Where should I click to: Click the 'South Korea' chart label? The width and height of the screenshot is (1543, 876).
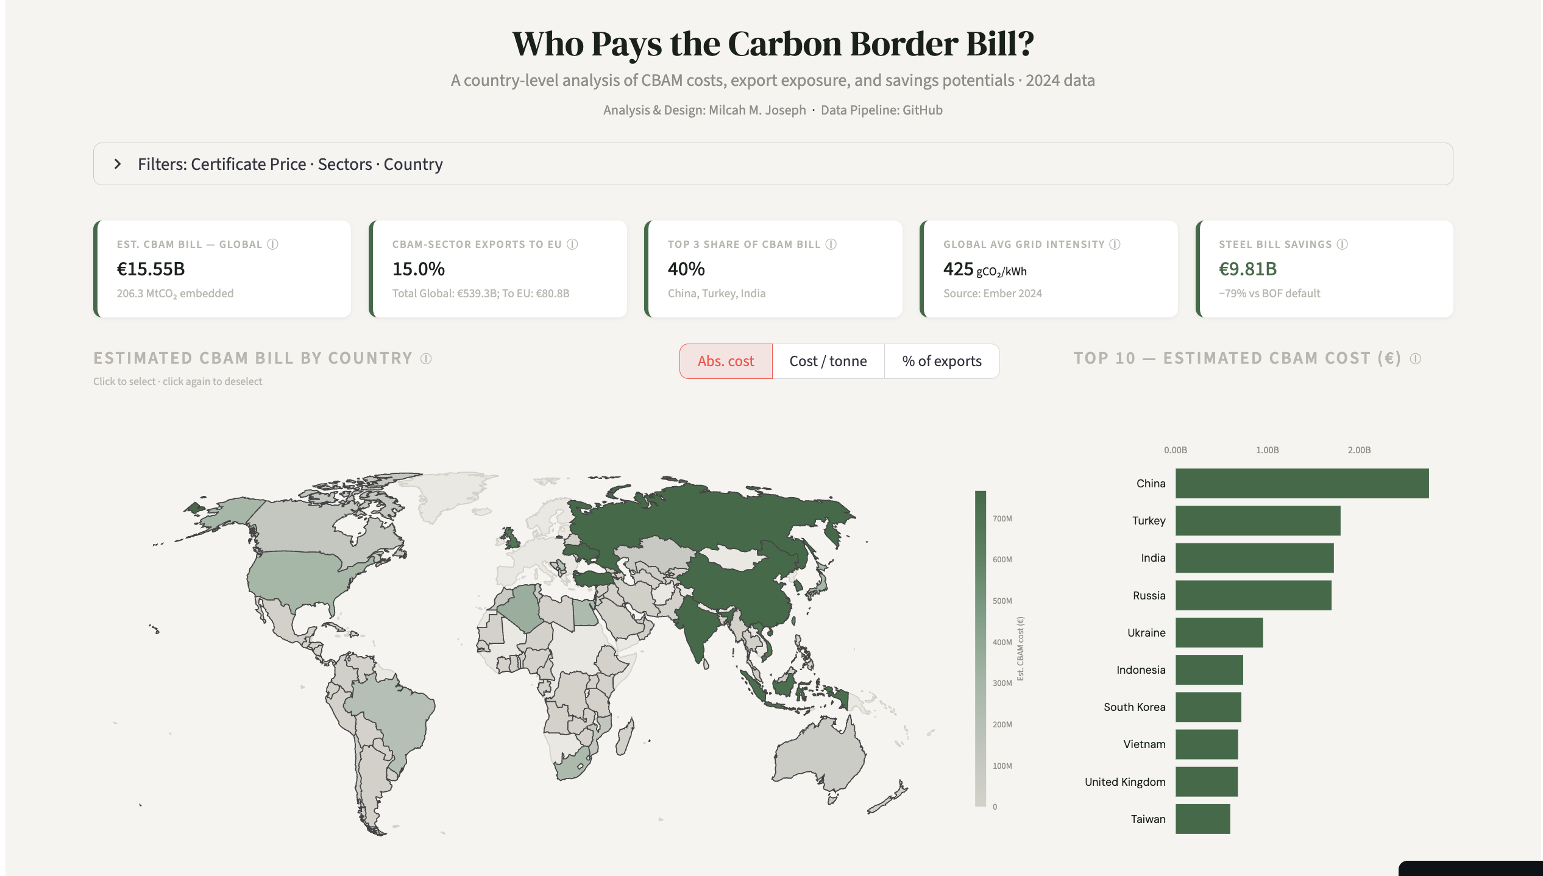pyautogui.click(x=1135, y=707)
